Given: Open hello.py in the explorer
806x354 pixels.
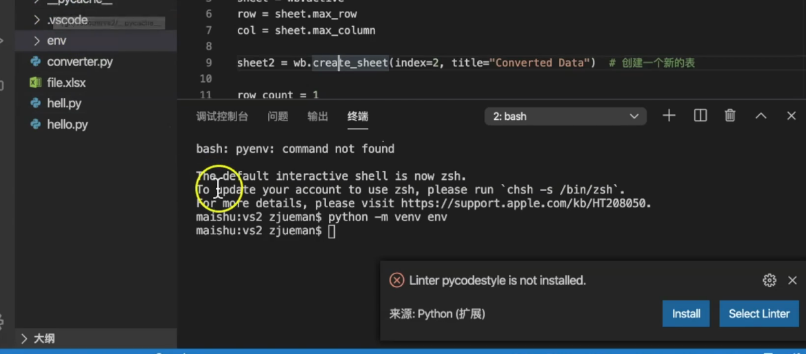Looking at the screenshot, I should [x=68, y=125].
